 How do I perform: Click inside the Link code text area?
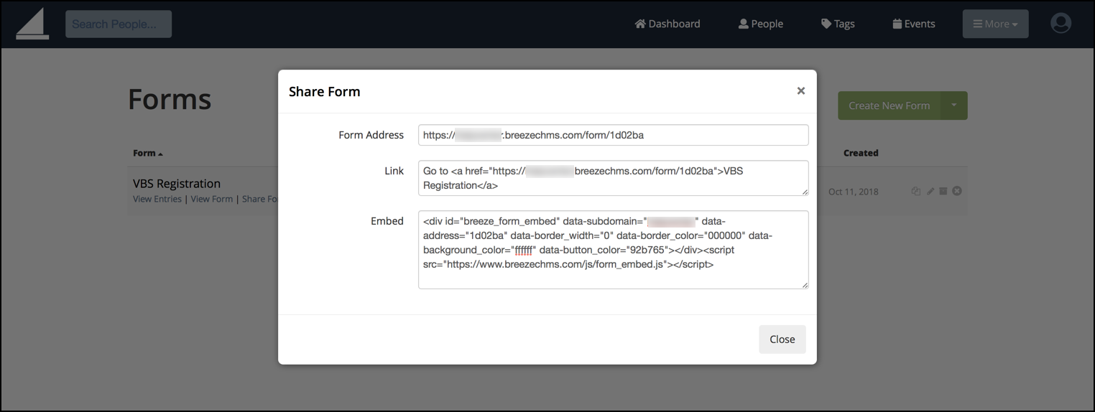614,178
